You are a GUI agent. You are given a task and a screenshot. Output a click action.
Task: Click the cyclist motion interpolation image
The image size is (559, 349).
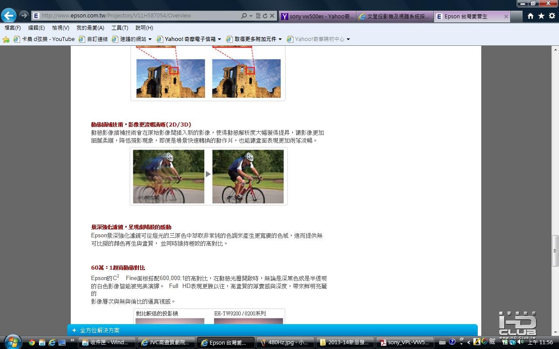(x=208, y=176)
